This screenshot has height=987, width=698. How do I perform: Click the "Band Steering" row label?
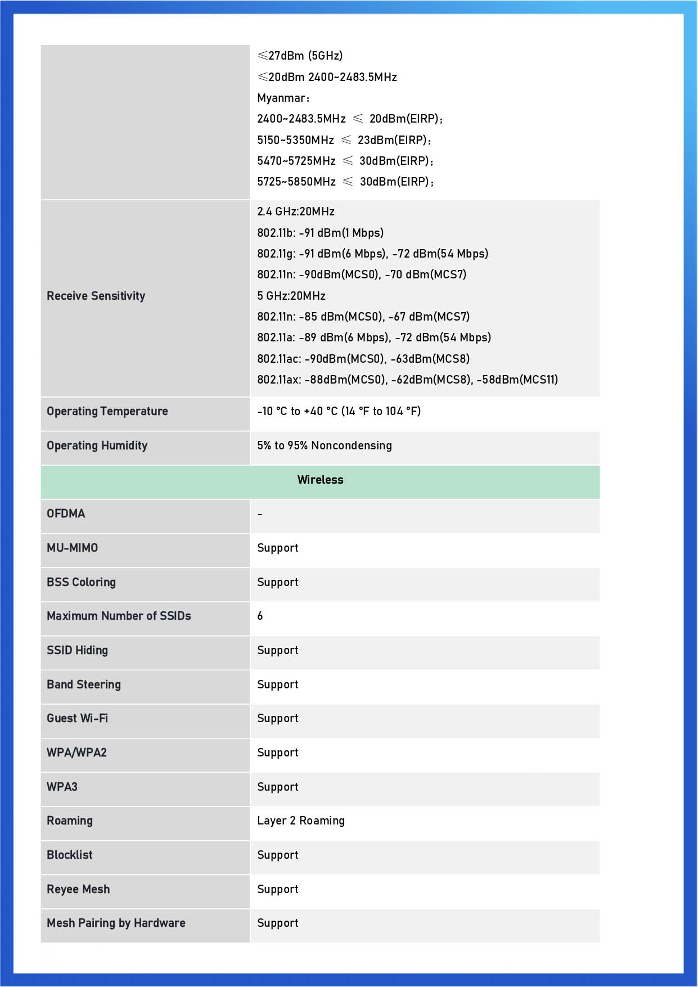tap(84, 684)
